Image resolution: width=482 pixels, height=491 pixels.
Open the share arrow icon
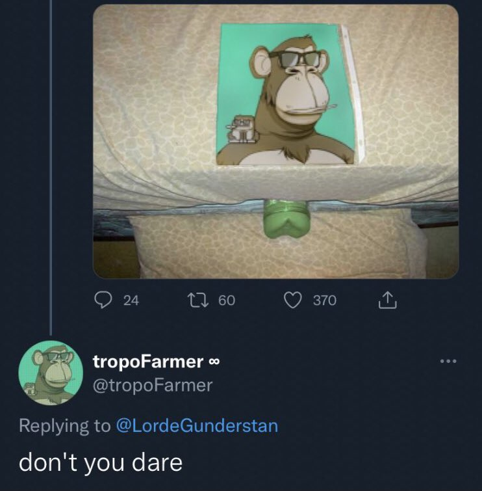pos(386,299)
